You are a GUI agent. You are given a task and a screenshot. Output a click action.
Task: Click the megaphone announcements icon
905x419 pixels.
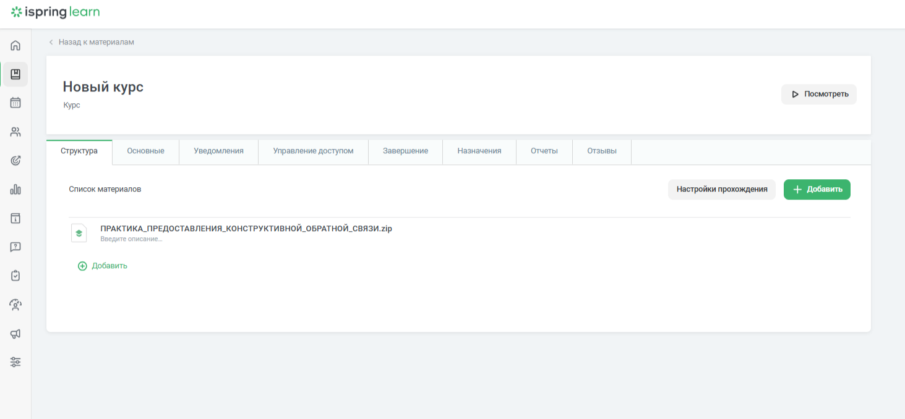(15, 334)
